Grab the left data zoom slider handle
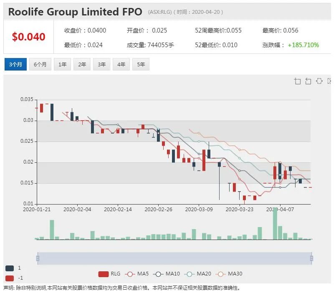The width and height of the screenshot is (336, 293). tap(38, 258)
